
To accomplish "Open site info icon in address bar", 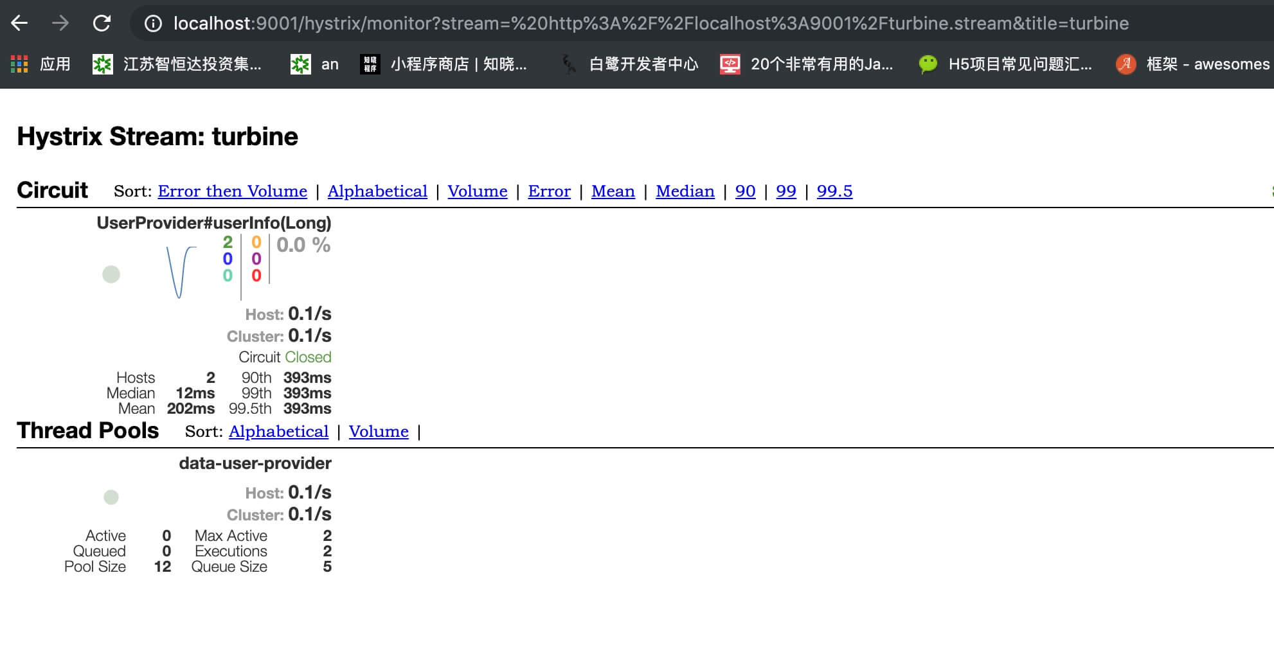I will (x=153, y=24).
